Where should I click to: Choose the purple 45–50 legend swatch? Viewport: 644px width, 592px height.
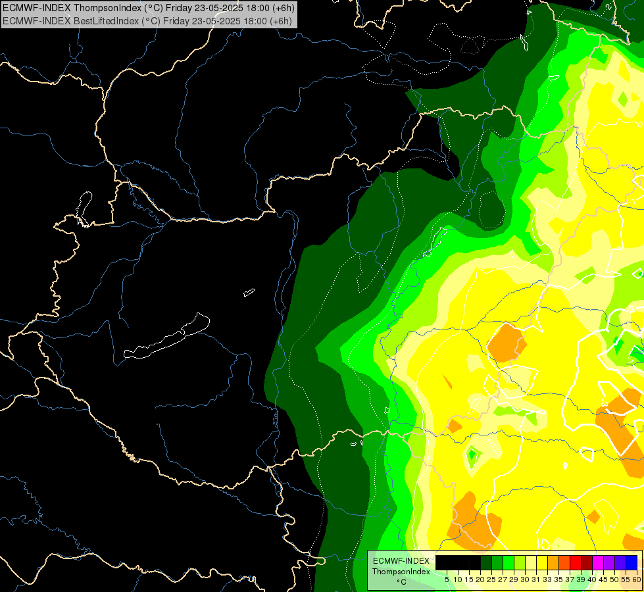(609, 562)
